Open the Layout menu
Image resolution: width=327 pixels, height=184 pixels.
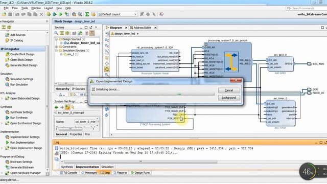(49, 8)
